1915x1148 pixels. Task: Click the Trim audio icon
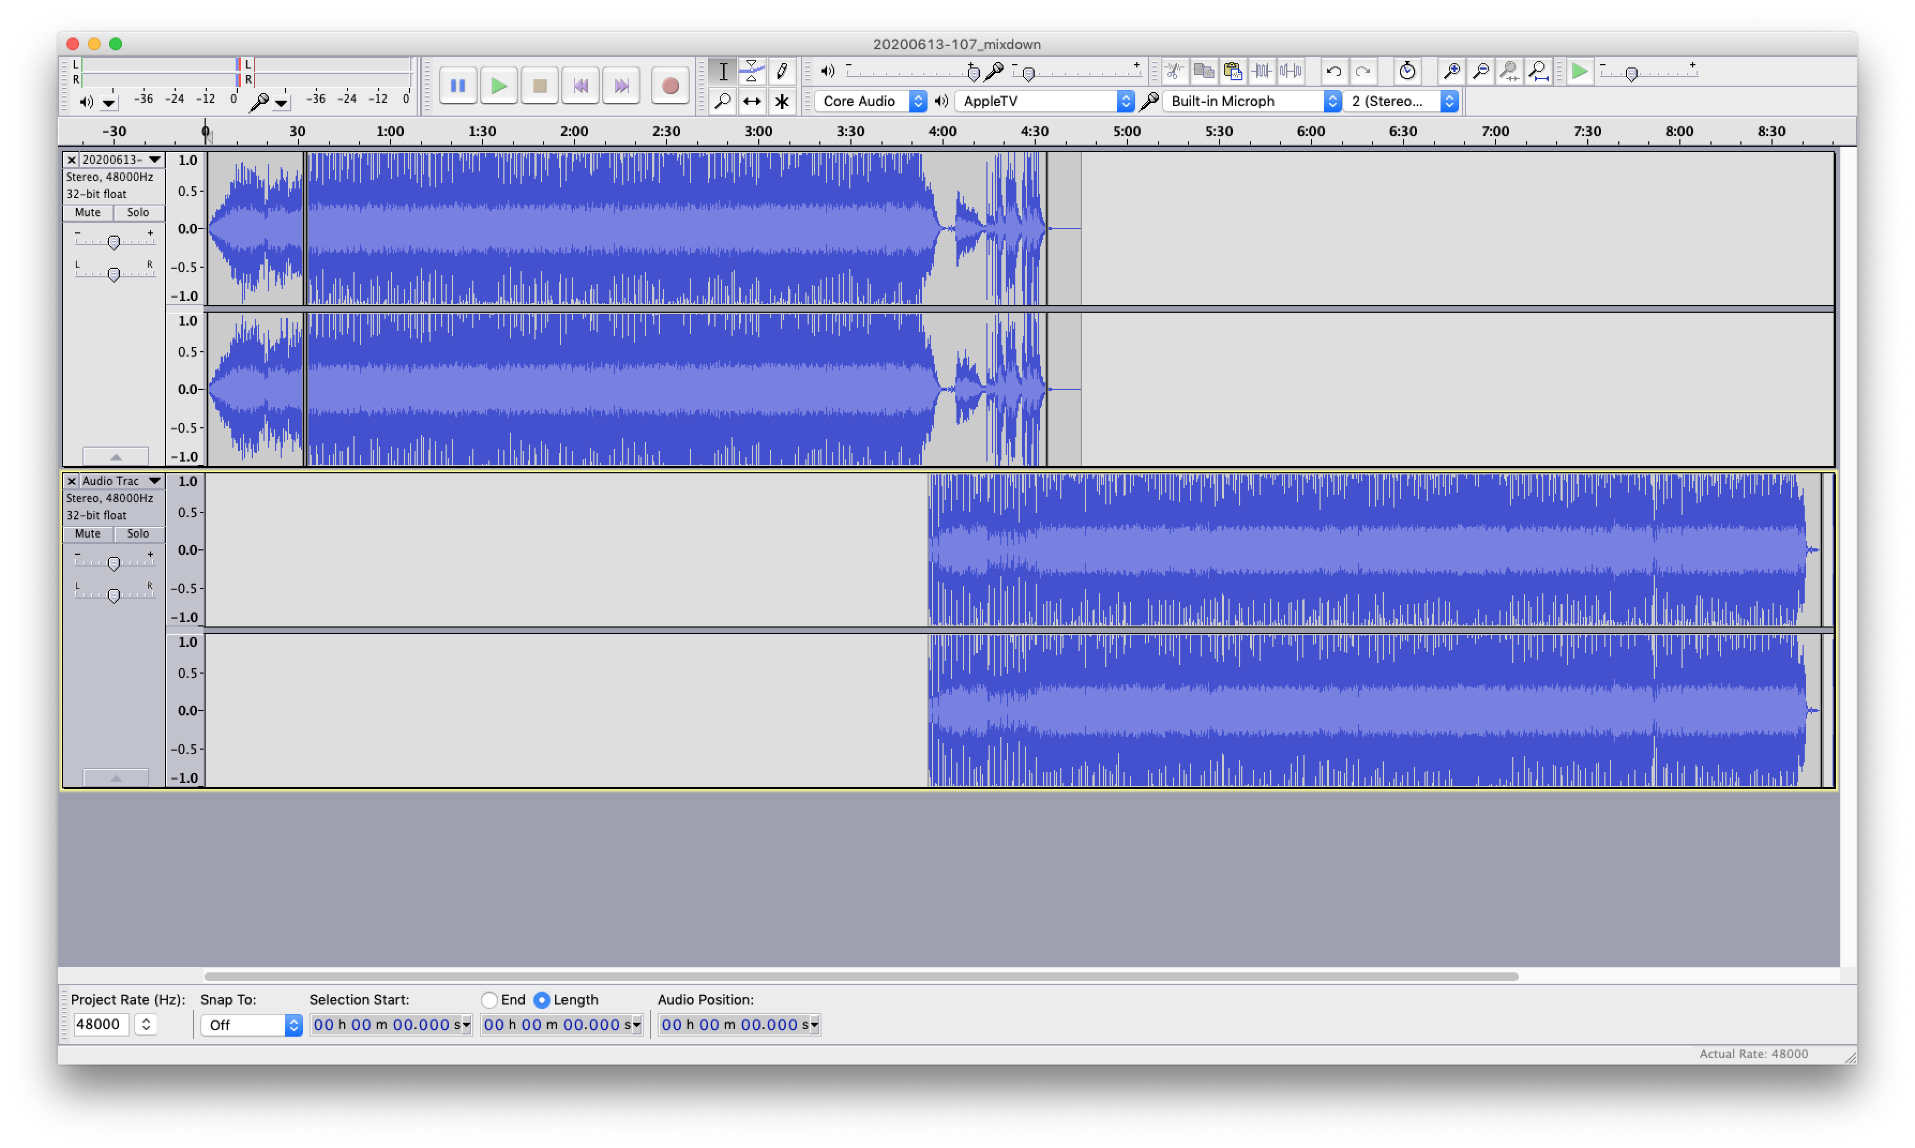1262,71
